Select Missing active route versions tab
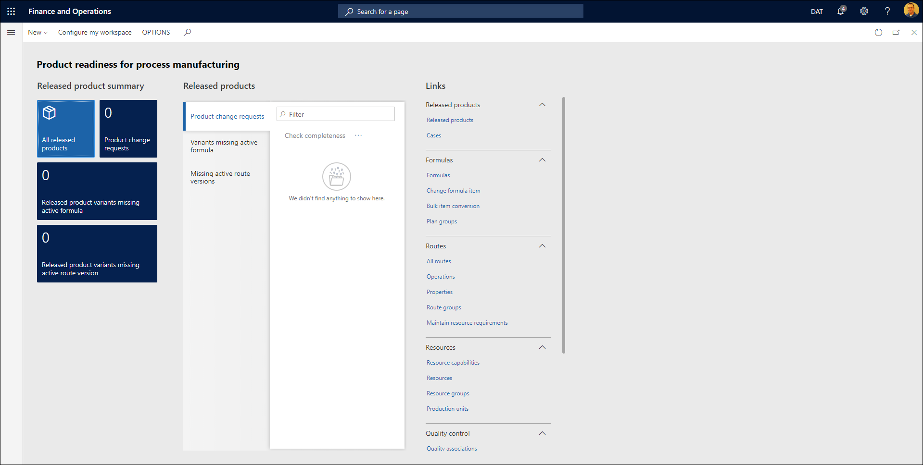Image resolution: width=923 pixels, height=465 pixels. click(x=227, y=177)
